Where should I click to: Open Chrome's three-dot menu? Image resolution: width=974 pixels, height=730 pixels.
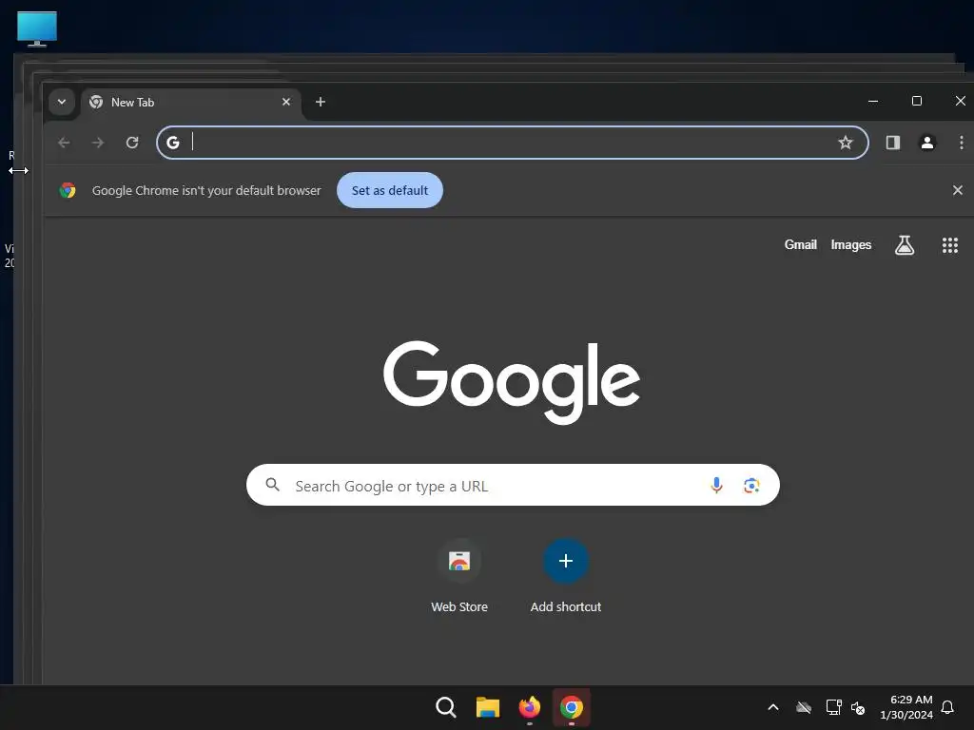click(961, 143)
